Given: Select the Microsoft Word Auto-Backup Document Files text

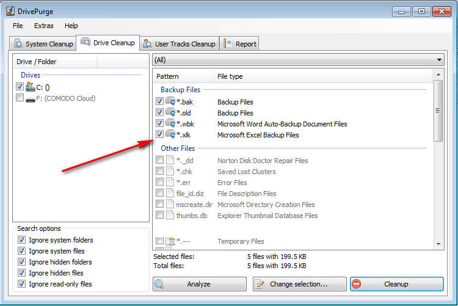Looking at the screenshot, I should point(282,124).
